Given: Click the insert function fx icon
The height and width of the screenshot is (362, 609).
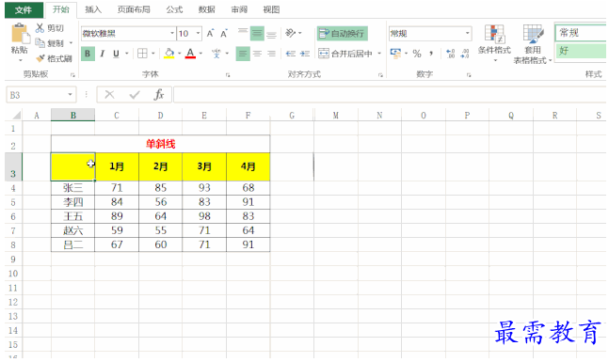Looking at the screenshot, I should pos(159,95).
